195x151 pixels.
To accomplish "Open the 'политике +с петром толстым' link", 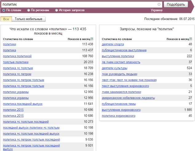I will (24, 80).
